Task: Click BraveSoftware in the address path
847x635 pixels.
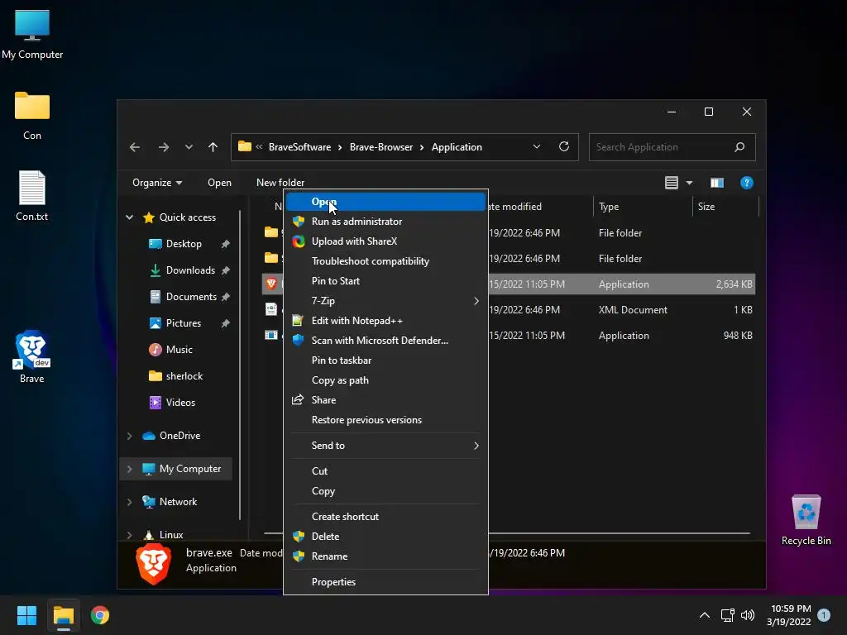Action: [x=299, y=147]
